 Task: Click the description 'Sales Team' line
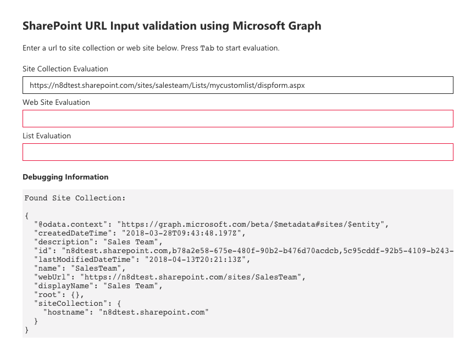98,242
